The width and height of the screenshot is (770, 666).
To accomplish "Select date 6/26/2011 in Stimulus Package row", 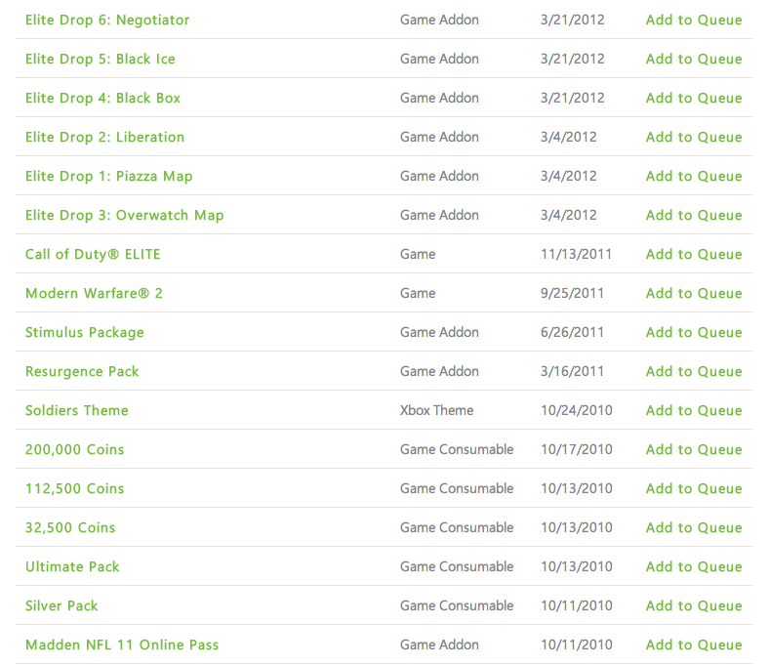I will [x=572, y=332].
